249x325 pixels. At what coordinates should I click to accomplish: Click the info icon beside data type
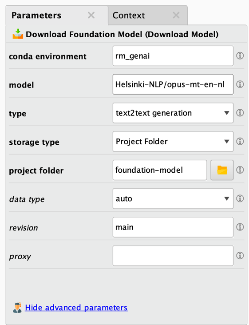pos(240,198)
